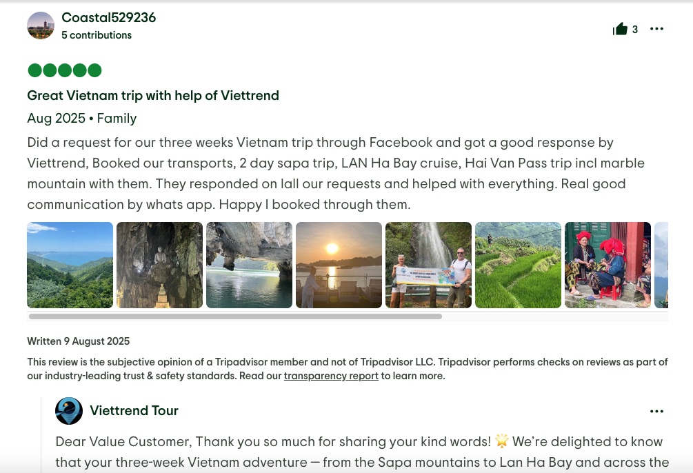Click the thumbs up helpful icon
693x473 pixels.
pyautogui.click(x=620, y=29)
